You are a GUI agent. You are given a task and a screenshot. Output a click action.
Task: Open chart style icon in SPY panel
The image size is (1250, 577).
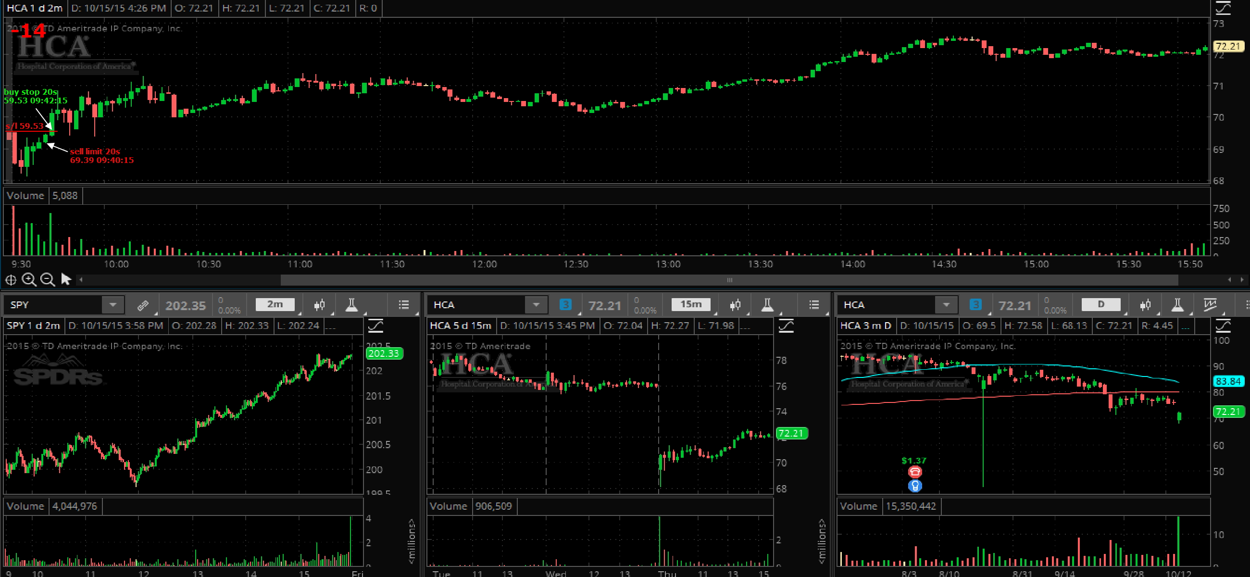[x=319, y=305]
